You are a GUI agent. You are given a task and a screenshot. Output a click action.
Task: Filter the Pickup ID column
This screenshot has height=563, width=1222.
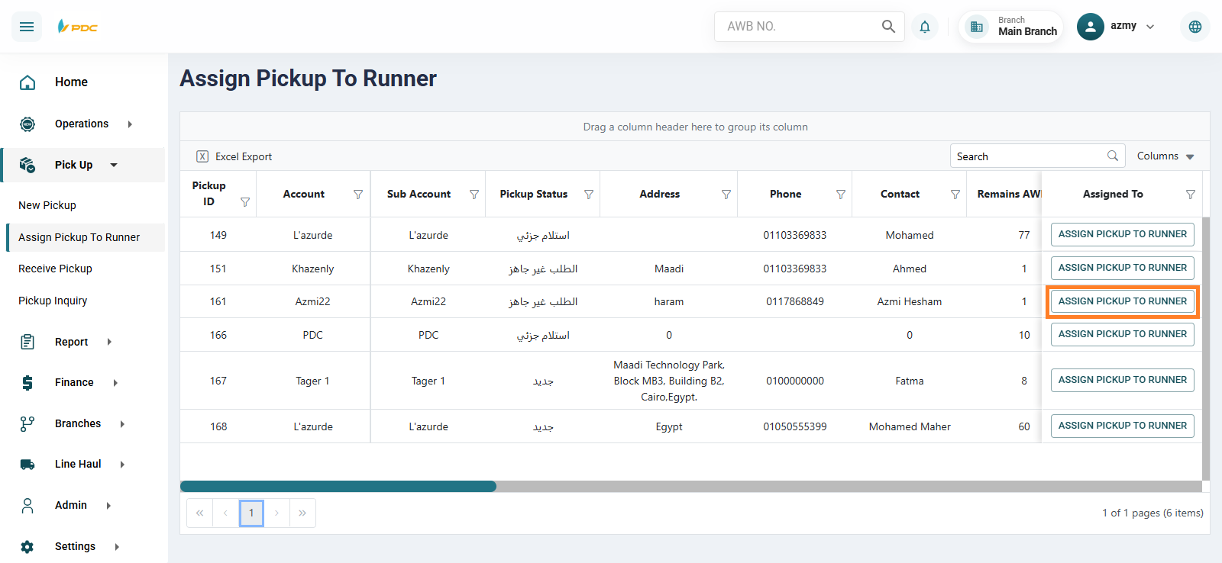coord(245,202)
